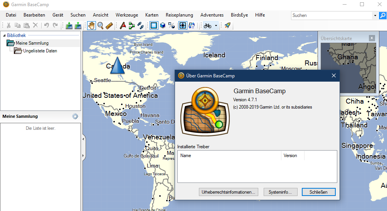Viewport: 387px width, 211px height.
Task: Open the Reiseplanung menu
Action: pos(180,15)
